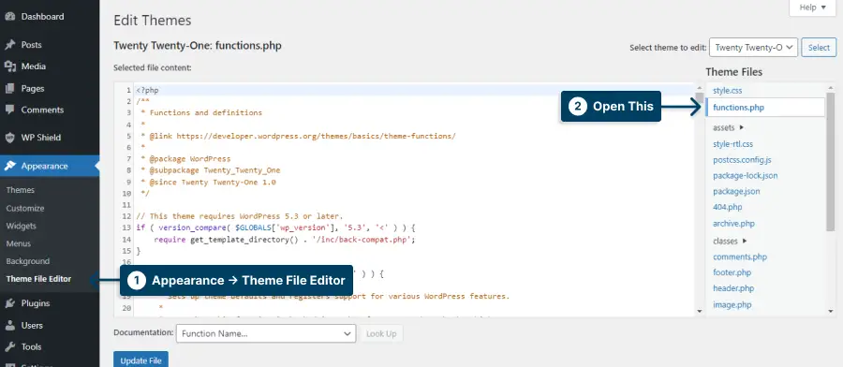The width and height of the screenshot is (843, 367).
Task: Open the Function Name documentation dropdown
Action: point(266,333)
